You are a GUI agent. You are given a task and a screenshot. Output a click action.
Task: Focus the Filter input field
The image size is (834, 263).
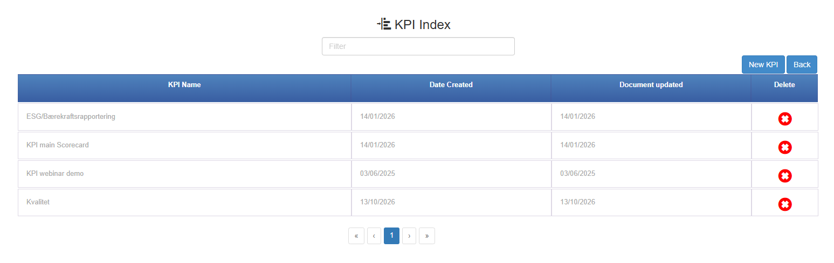tap(418, 46)
